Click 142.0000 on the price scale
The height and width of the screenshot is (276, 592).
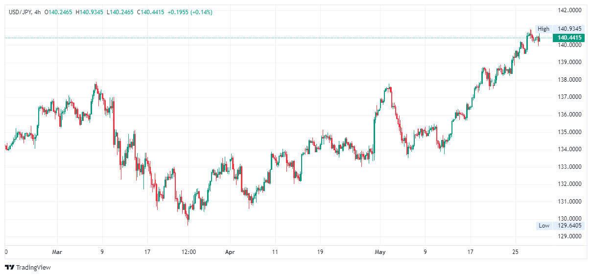[570, 10]
